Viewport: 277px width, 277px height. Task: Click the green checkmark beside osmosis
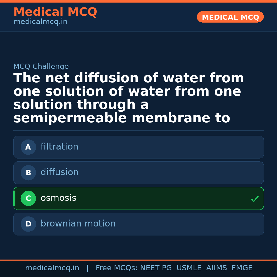pos(254,199)
